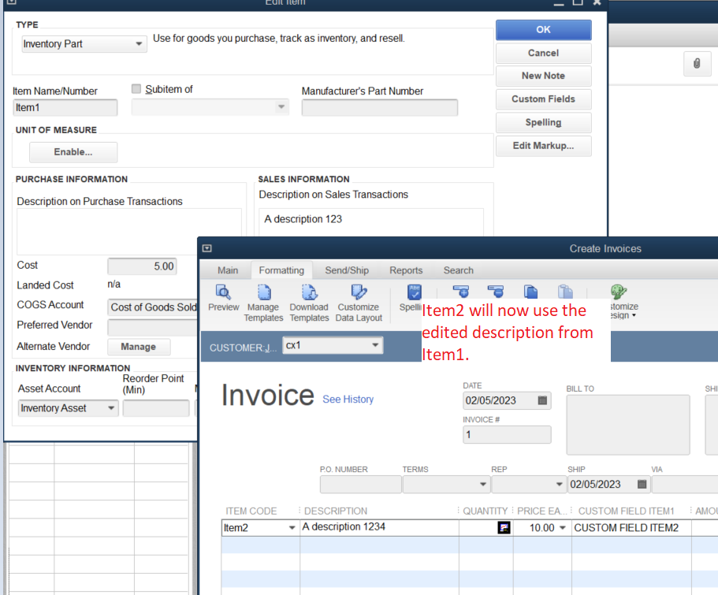
Task: Click the INVOICE # field
Action: 507,435
